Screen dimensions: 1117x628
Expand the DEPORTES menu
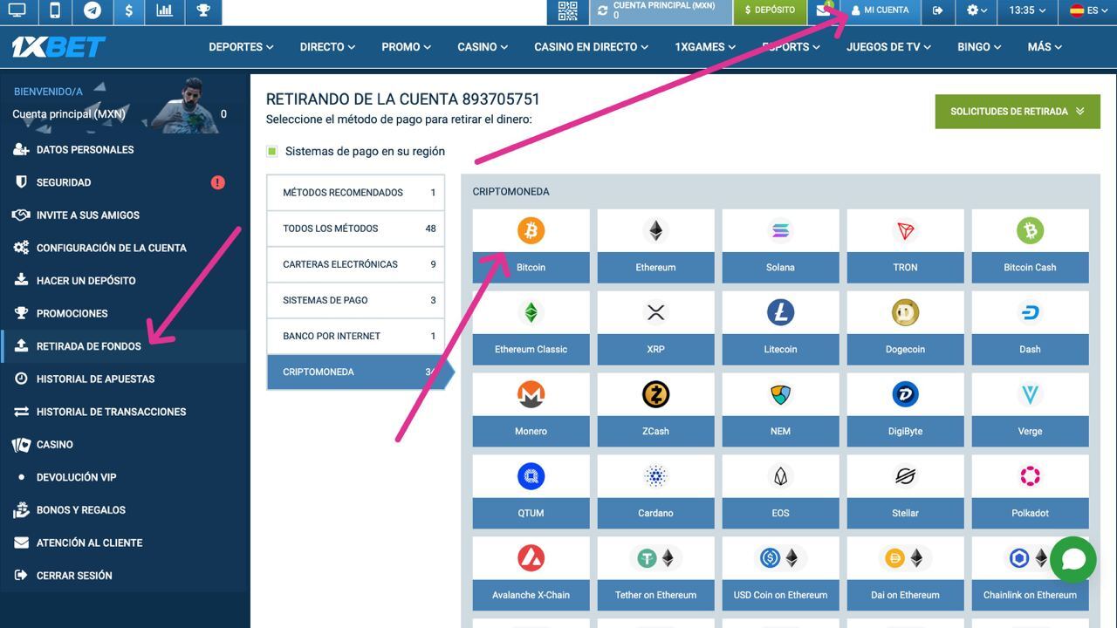click(x=241, y=47)
